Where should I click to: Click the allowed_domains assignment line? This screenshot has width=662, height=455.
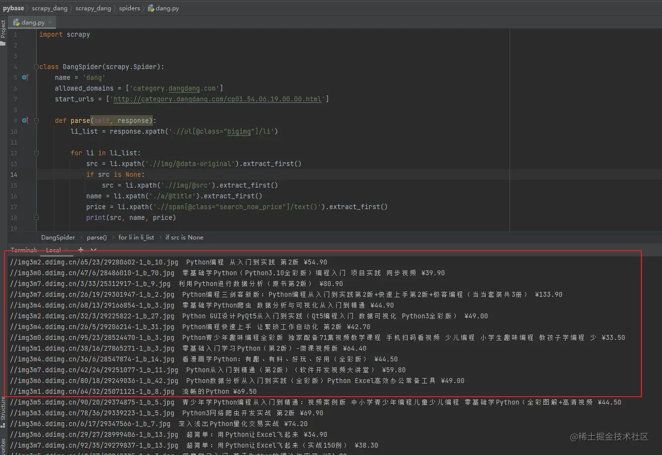139,88
